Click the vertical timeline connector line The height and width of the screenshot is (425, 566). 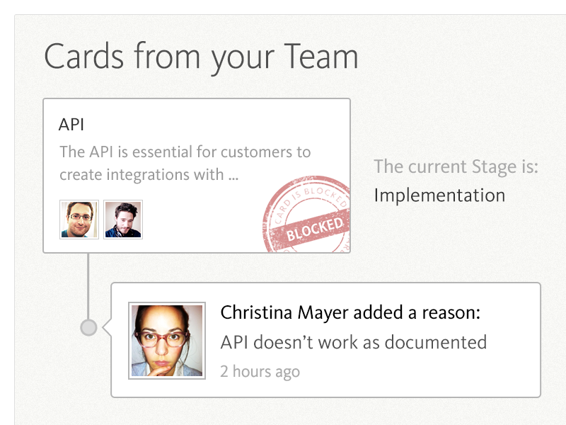tap(88, 286)
